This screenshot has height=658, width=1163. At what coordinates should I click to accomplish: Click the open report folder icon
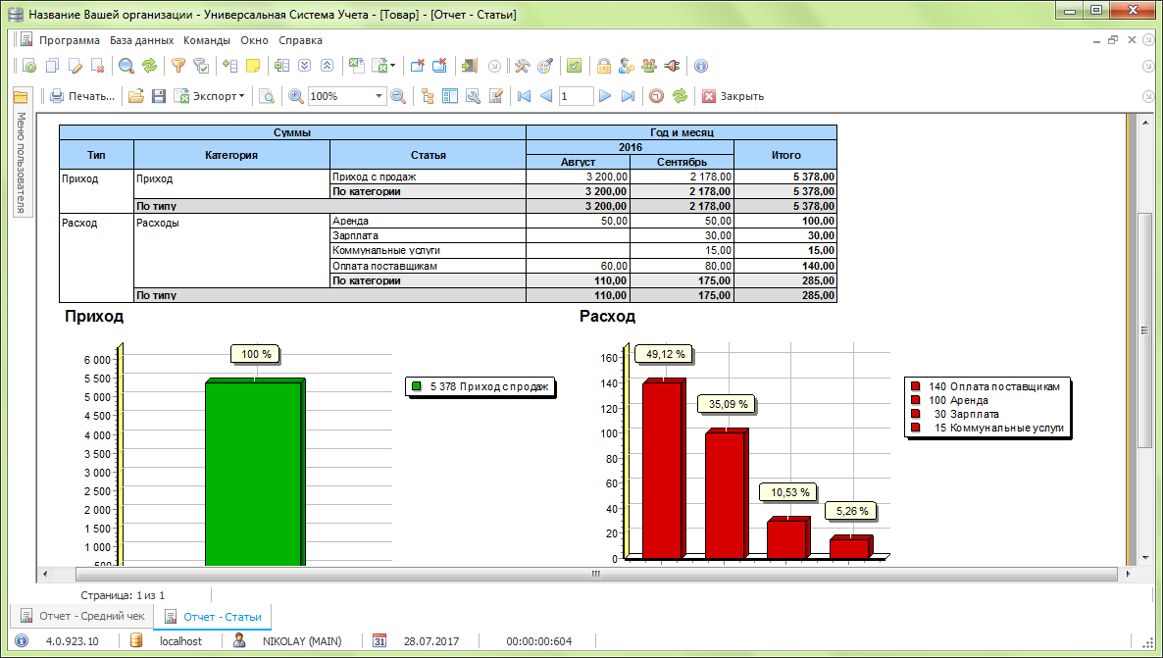(135, 96)
